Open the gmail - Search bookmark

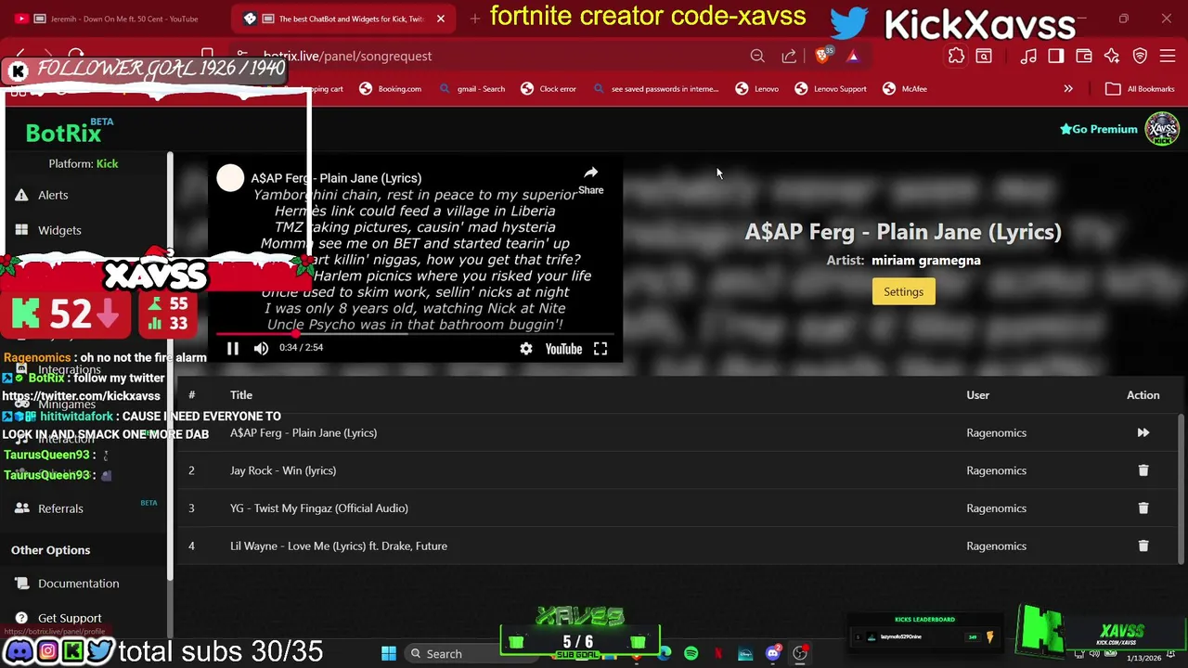[x=471, y=89]
